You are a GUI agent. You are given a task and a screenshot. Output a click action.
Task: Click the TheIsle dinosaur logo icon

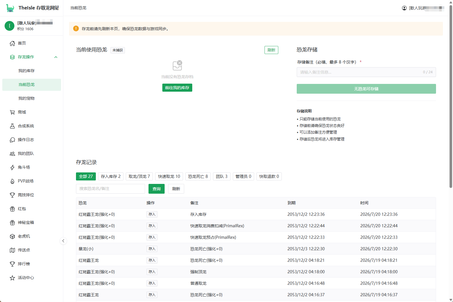(10, 8)
